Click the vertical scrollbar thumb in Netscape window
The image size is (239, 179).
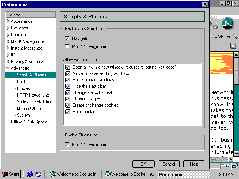click(236, 70)
